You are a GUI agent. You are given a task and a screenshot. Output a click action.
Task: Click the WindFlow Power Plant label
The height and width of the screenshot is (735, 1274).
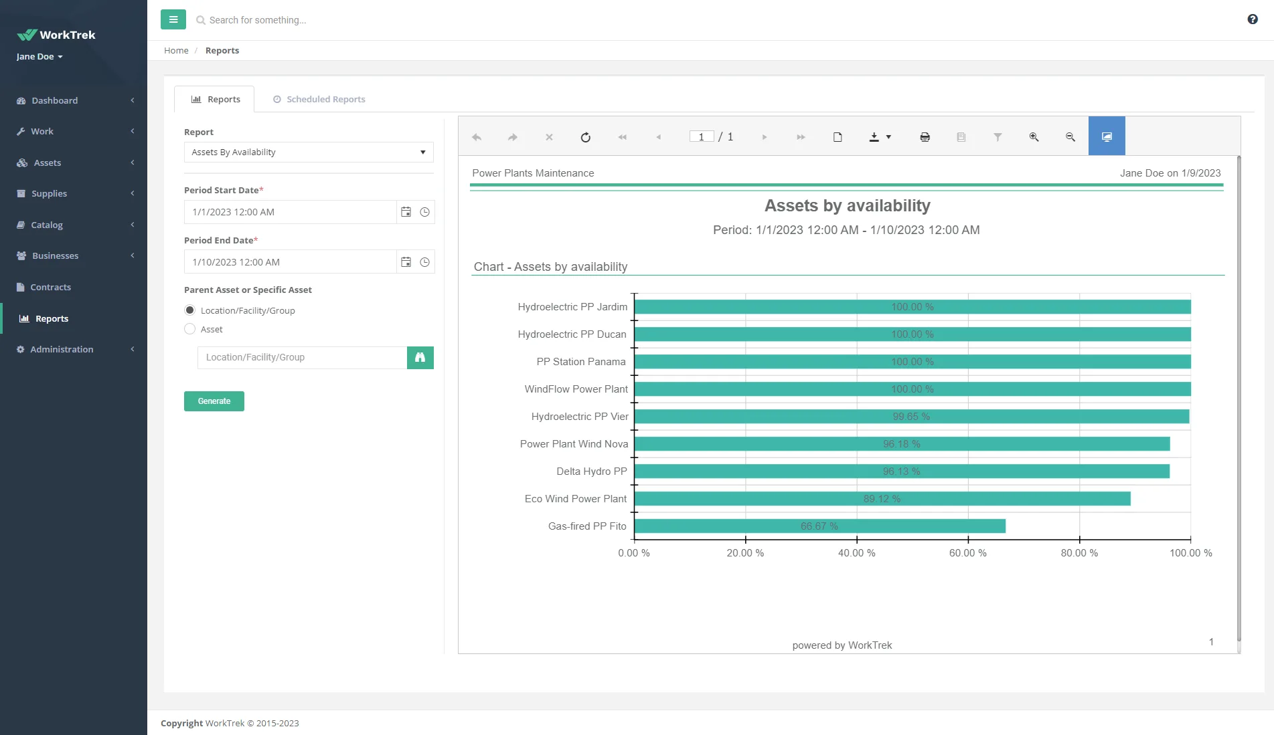[x=576, y=389]
